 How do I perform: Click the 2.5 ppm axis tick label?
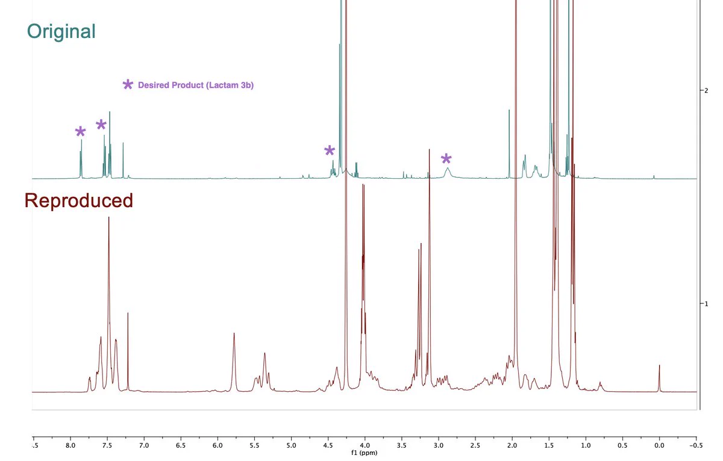click(x=475, y=446)
